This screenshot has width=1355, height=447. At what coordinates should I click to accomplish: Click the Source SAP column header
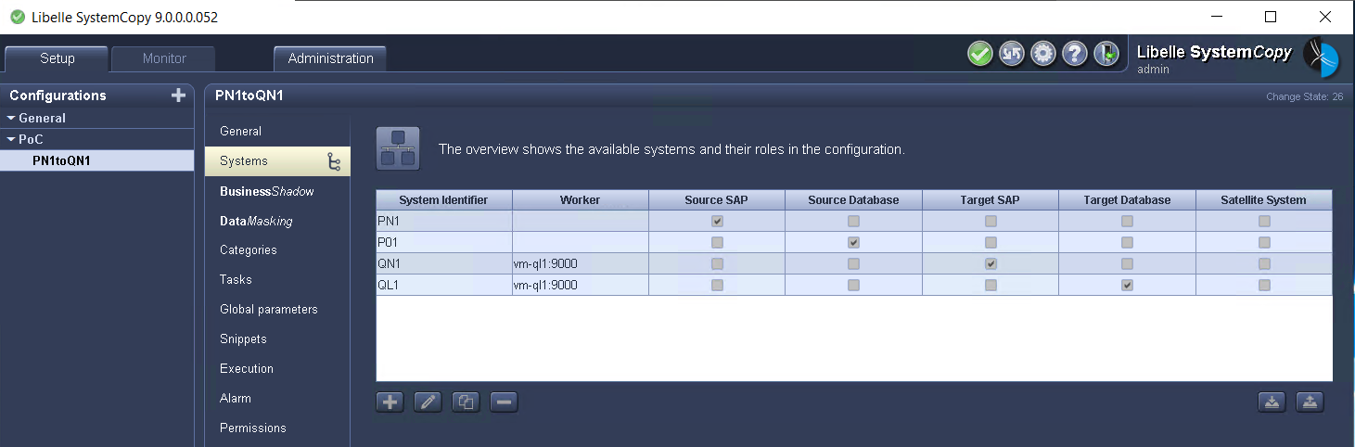(716, 200)
